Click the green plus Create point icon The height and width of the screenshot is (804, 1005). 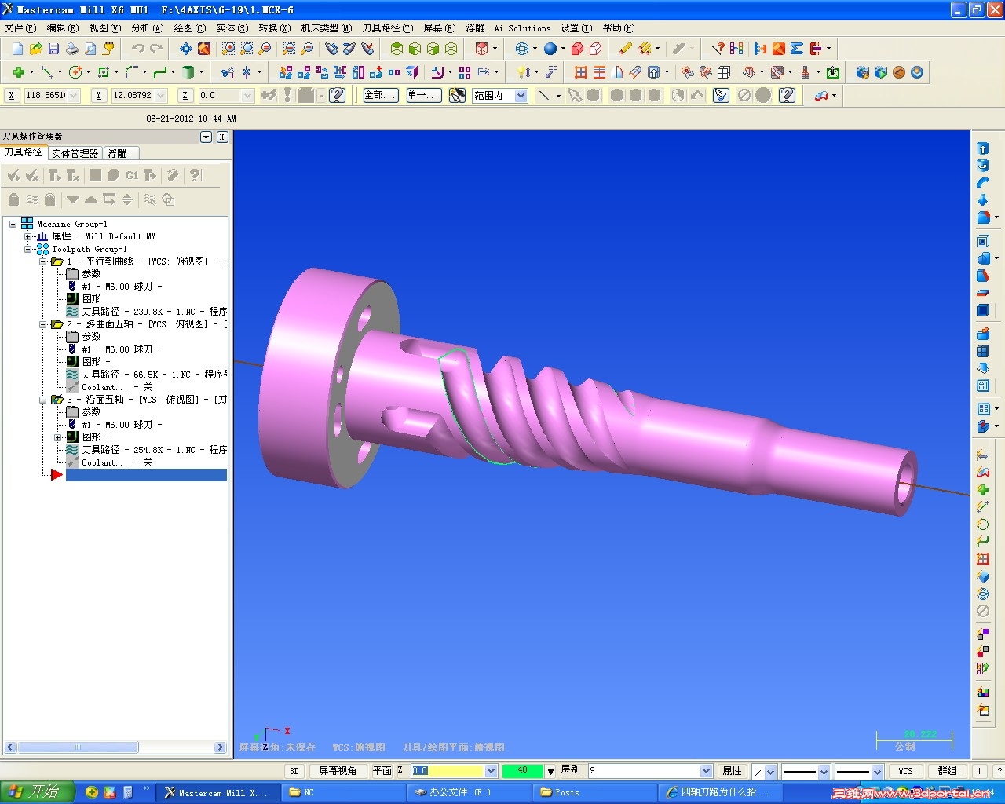pos(17,72)
